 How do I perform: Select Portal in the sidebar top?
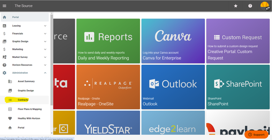(25, 17)
